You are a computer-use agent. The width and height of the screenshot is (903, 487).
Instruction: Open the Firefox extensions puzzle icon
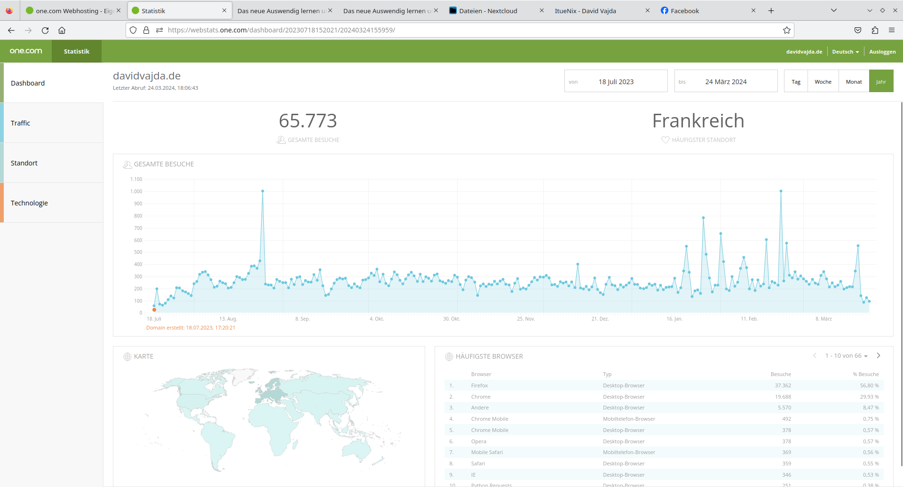pyautogui.click(x=875, y=30)
